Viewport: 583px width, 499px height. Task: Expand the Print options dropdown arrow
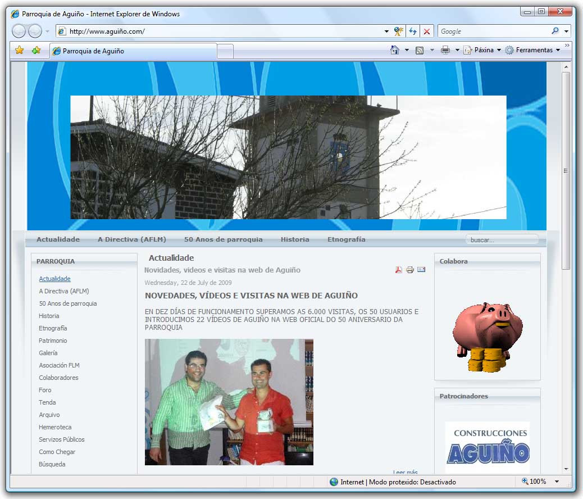(x=457, y=50)
